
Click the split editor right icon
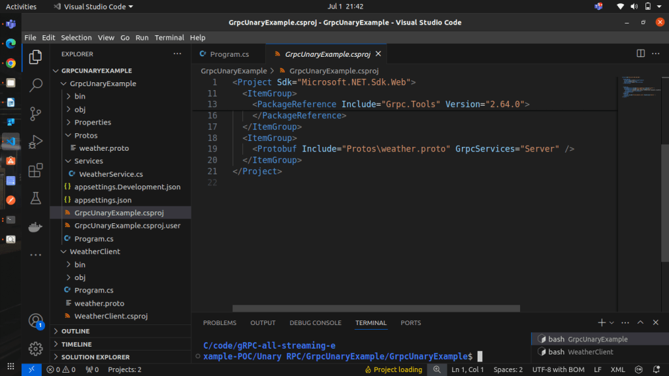click(x=640, y=54)
